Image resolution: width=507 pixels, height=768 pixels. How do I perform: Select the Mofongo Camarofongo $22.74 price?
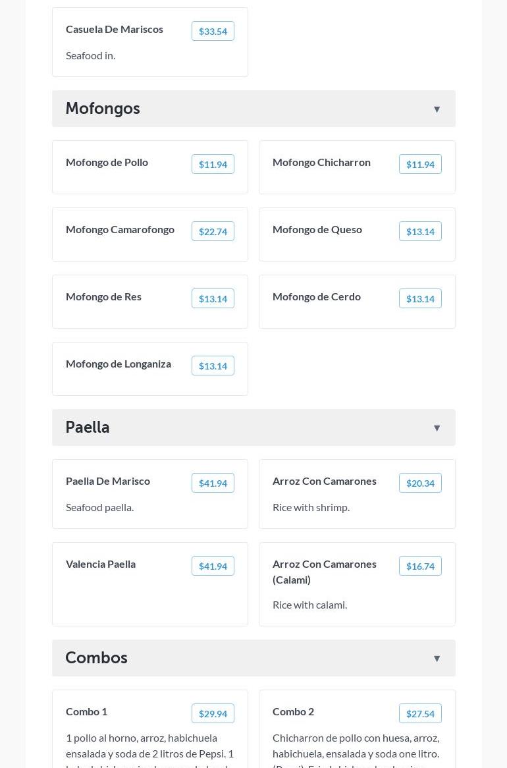click(213, 232)
